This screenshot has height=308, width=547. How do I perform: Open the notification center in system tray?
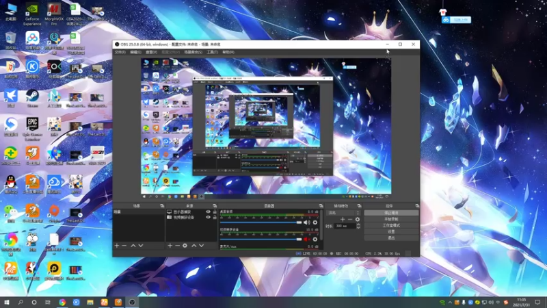[537, 303]
